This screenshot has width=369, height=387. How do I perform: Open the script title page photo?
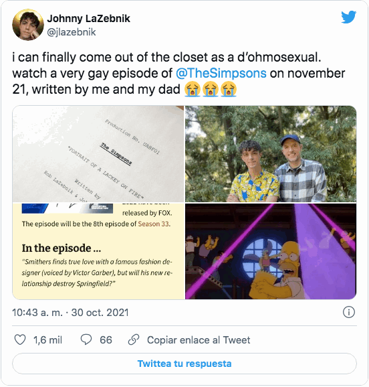point(98,154)
